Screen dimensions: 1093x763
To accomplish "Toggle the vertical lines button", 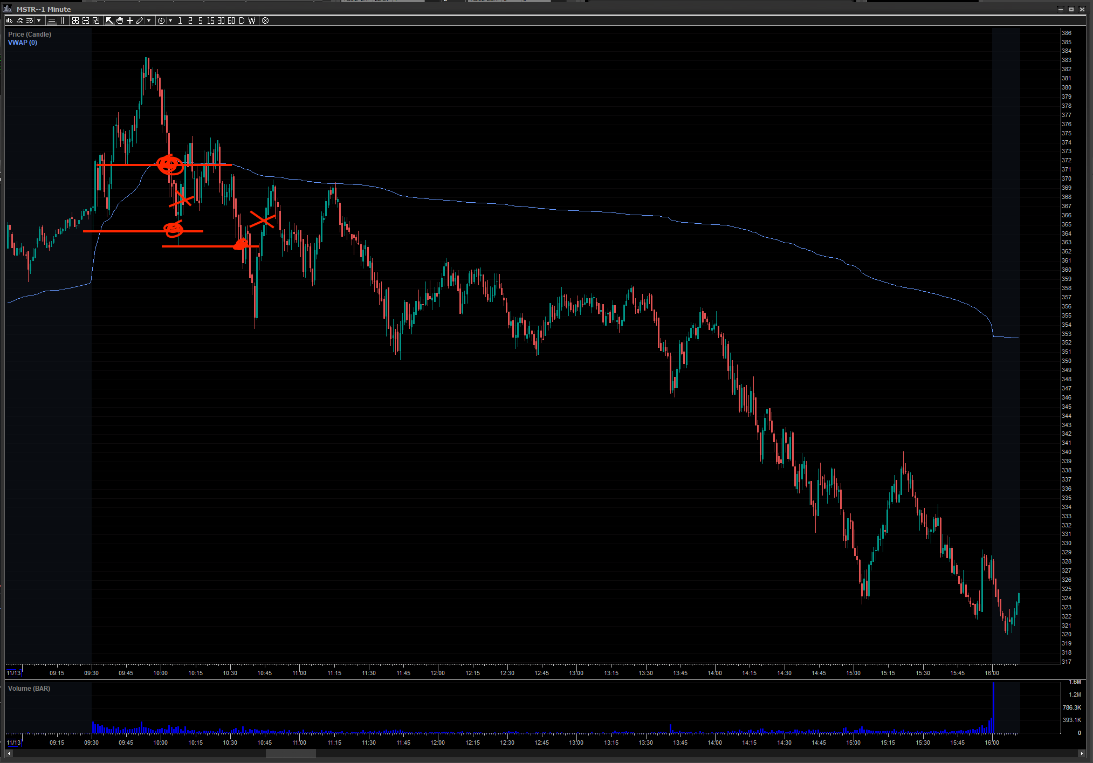I will tap(63, 20).
